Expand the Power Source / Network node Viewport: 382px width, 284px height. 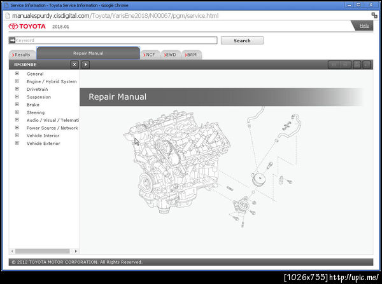point(17,128)
